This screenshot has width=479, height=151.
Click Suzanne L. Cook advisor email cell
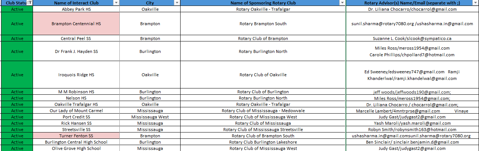pos(412,38)
